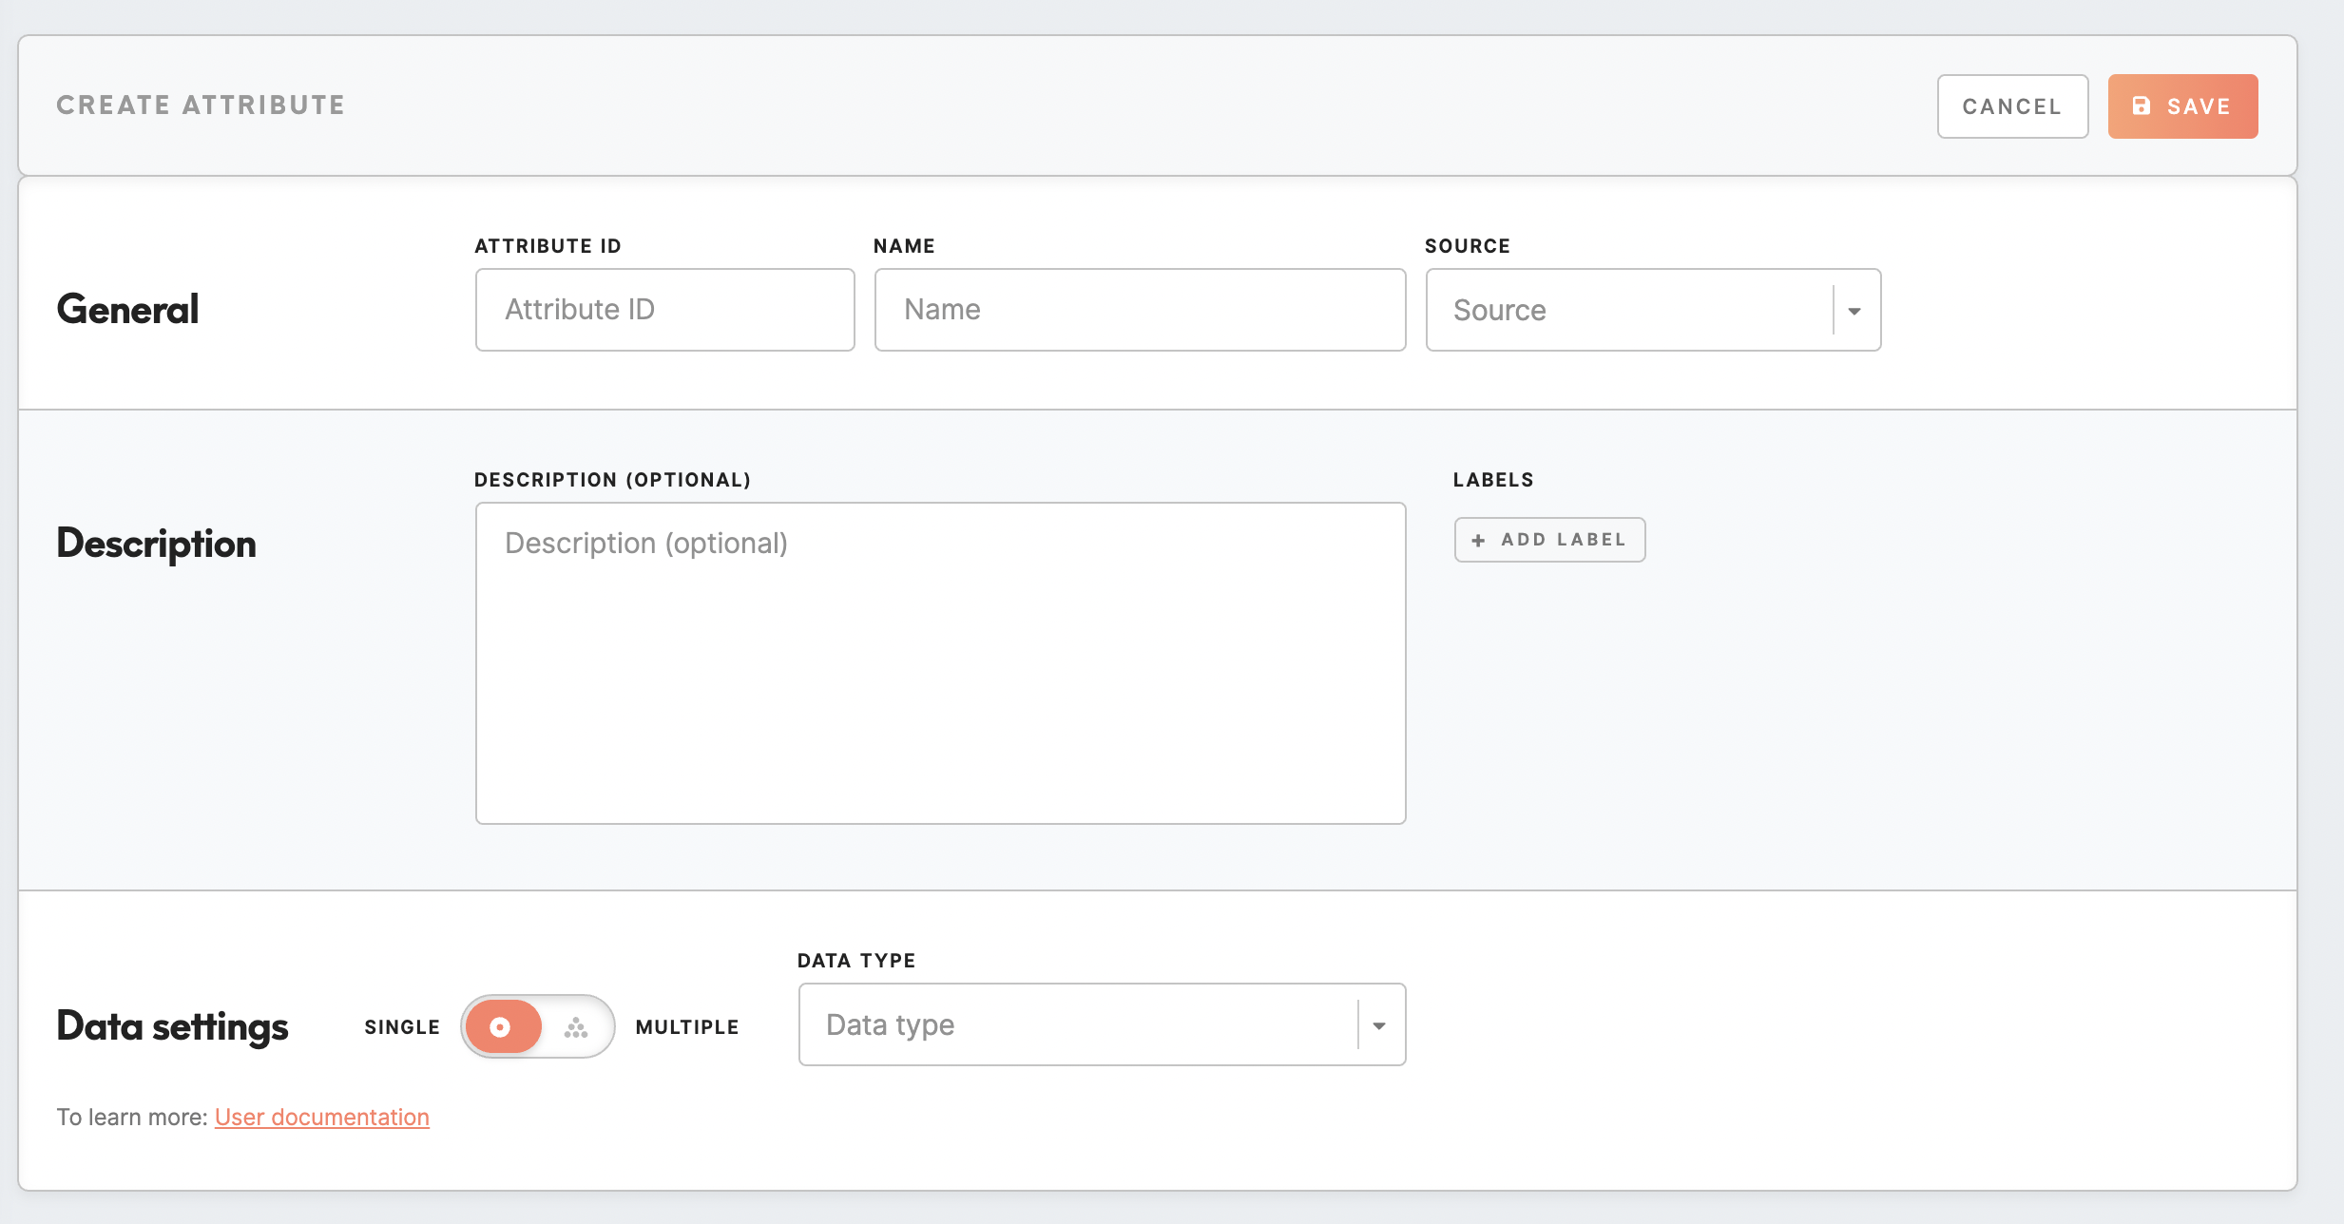Toggle the Single/Multiple switch
2344x1224 pixels.
point(538,1026)
